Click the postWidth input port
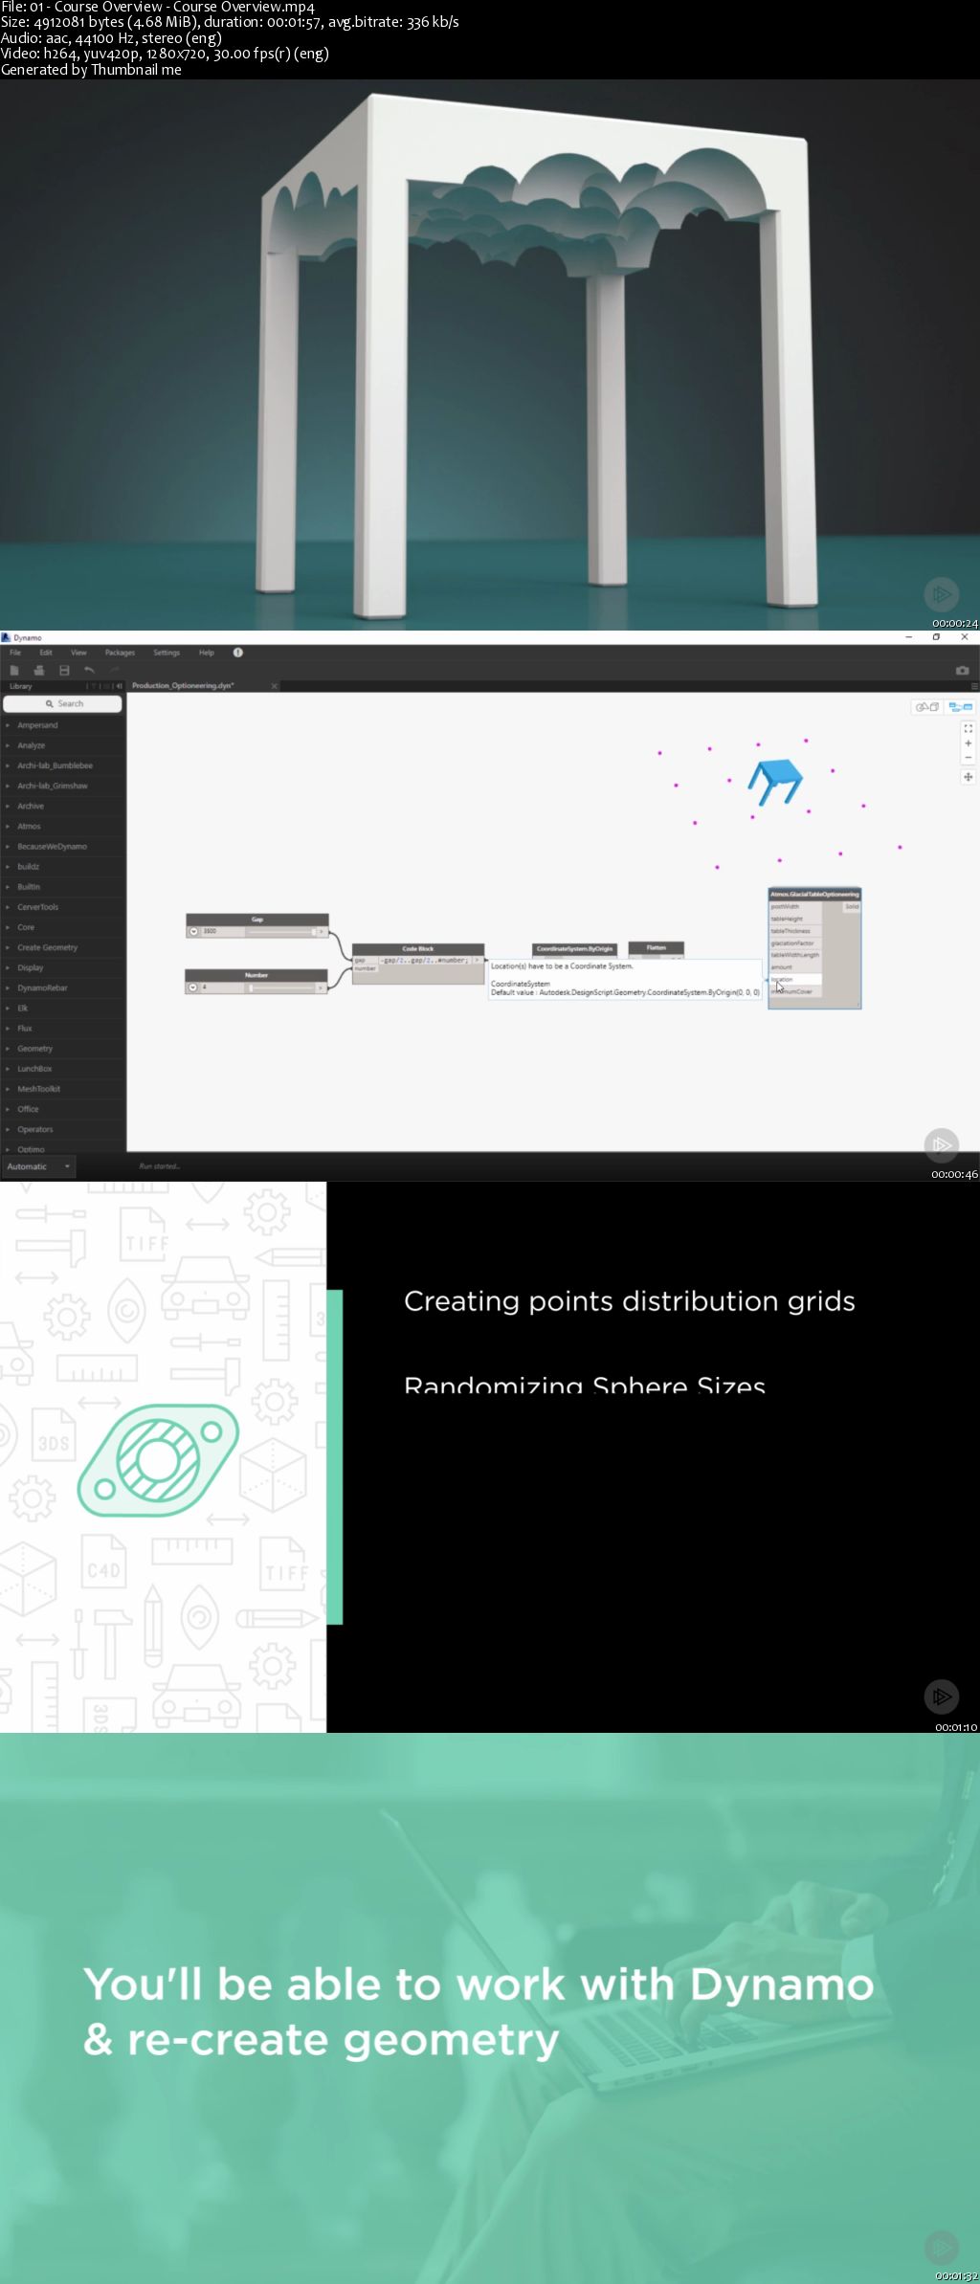980x2284 pixels. click(x=795, y=906)
